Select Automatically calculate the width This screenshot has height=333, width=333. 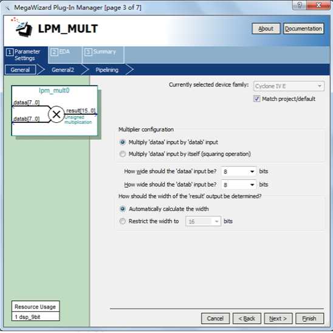[x=123, y=209]
